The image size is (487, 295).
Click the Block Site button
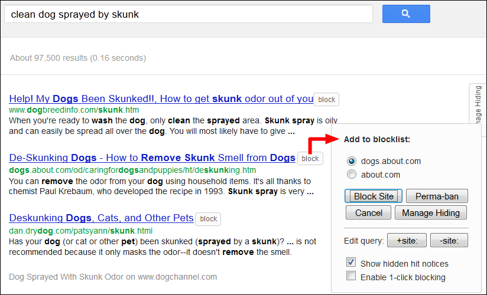point(374,196)
